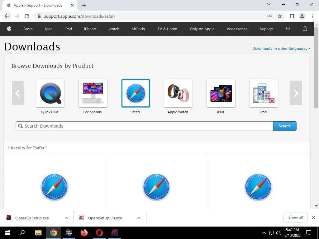
Task: Click Show all downloads button
Action: tap(295, 218)
